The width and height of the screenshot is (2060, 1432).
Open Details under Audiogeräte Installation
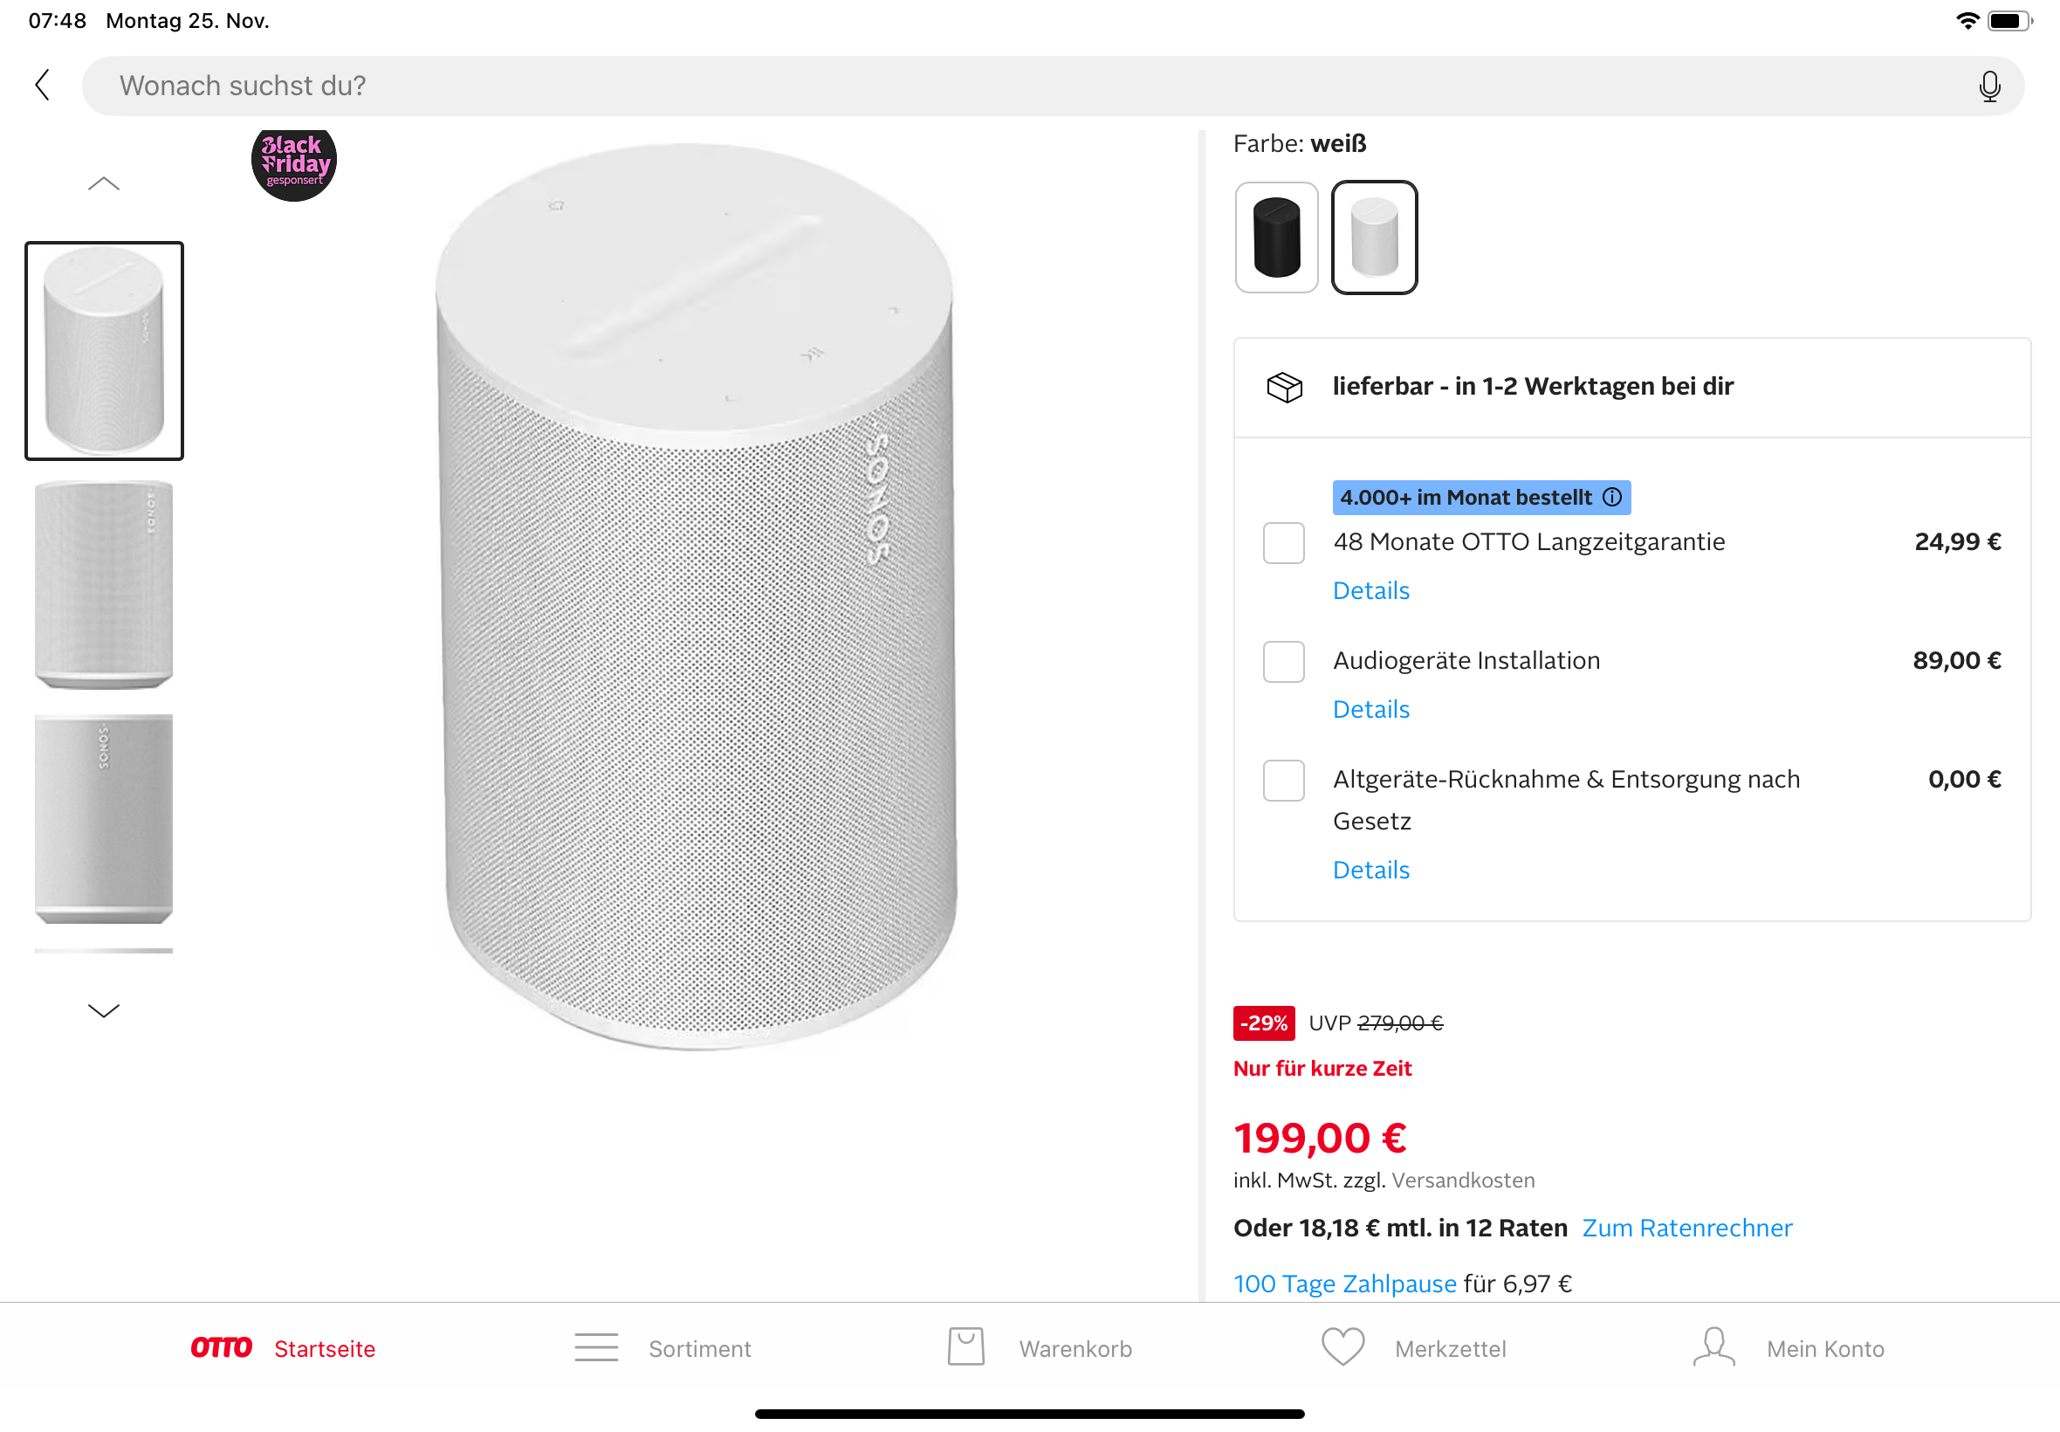pos(1371,710)
